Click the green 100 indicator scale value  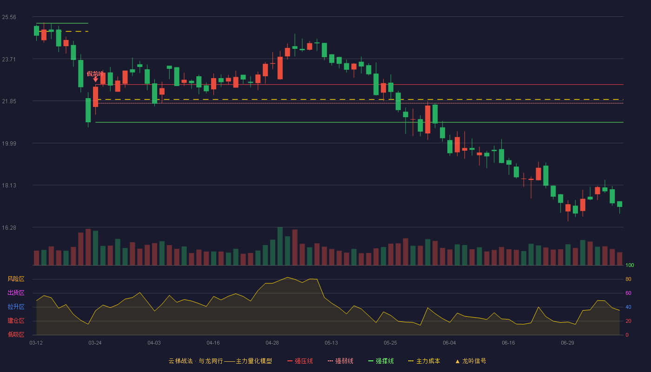(630, 266)
